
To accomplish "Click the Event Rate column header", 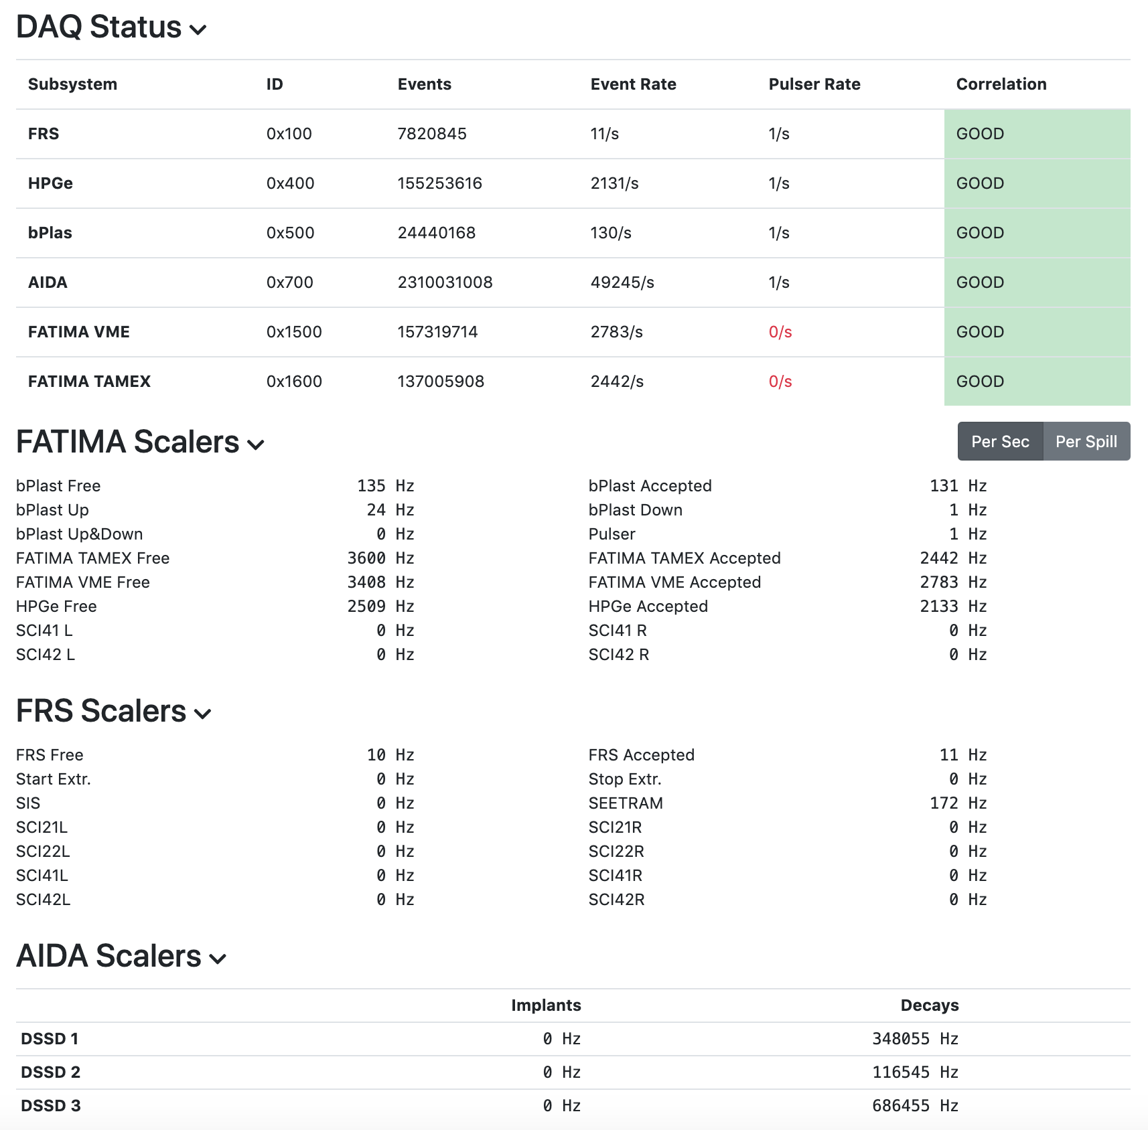I will click(633, 84).
